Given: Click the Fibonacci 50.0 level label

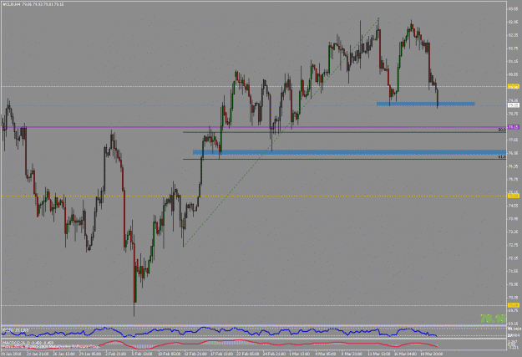Looking at the screenshot, I should coord(502,130).
